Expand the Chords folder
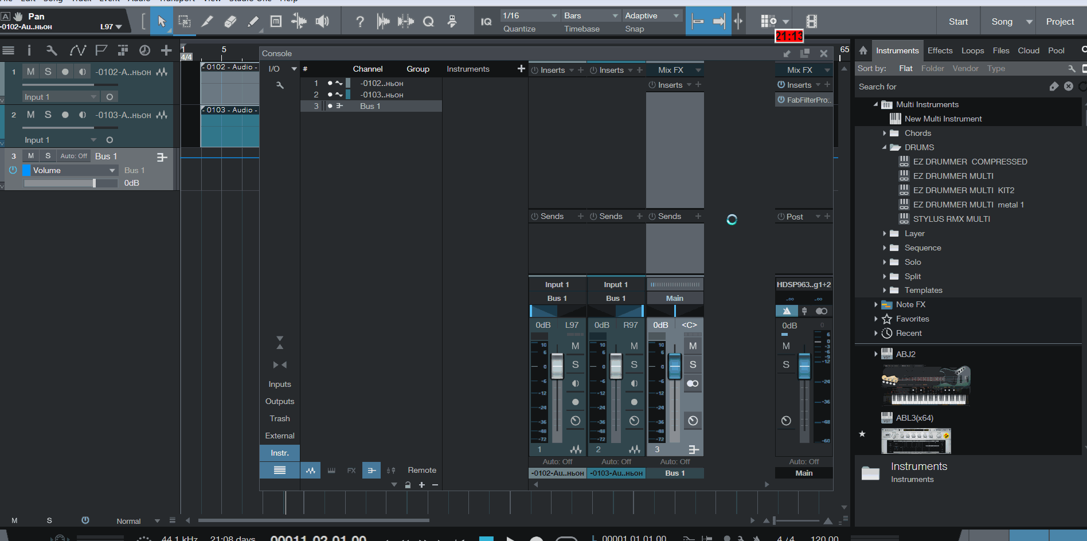1087x541 pixels. click(885, 133)
